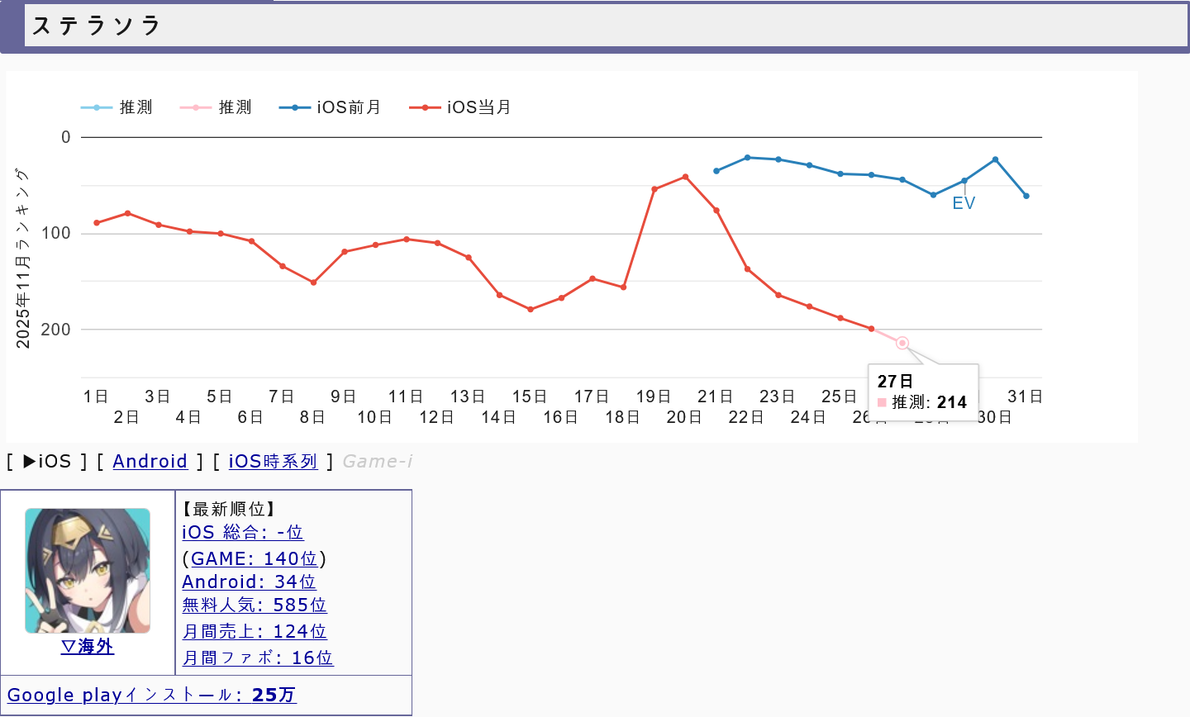Hide the iOS当月 series via legend

point(460,107)
